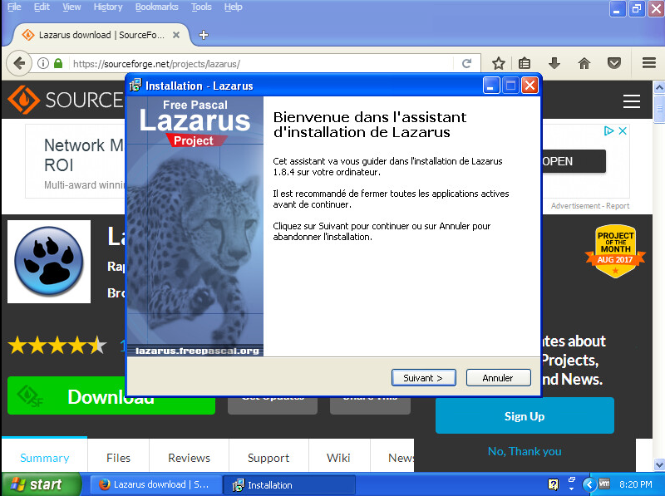Open the Help menu in Firefox
665x496 pixels.
234,7
